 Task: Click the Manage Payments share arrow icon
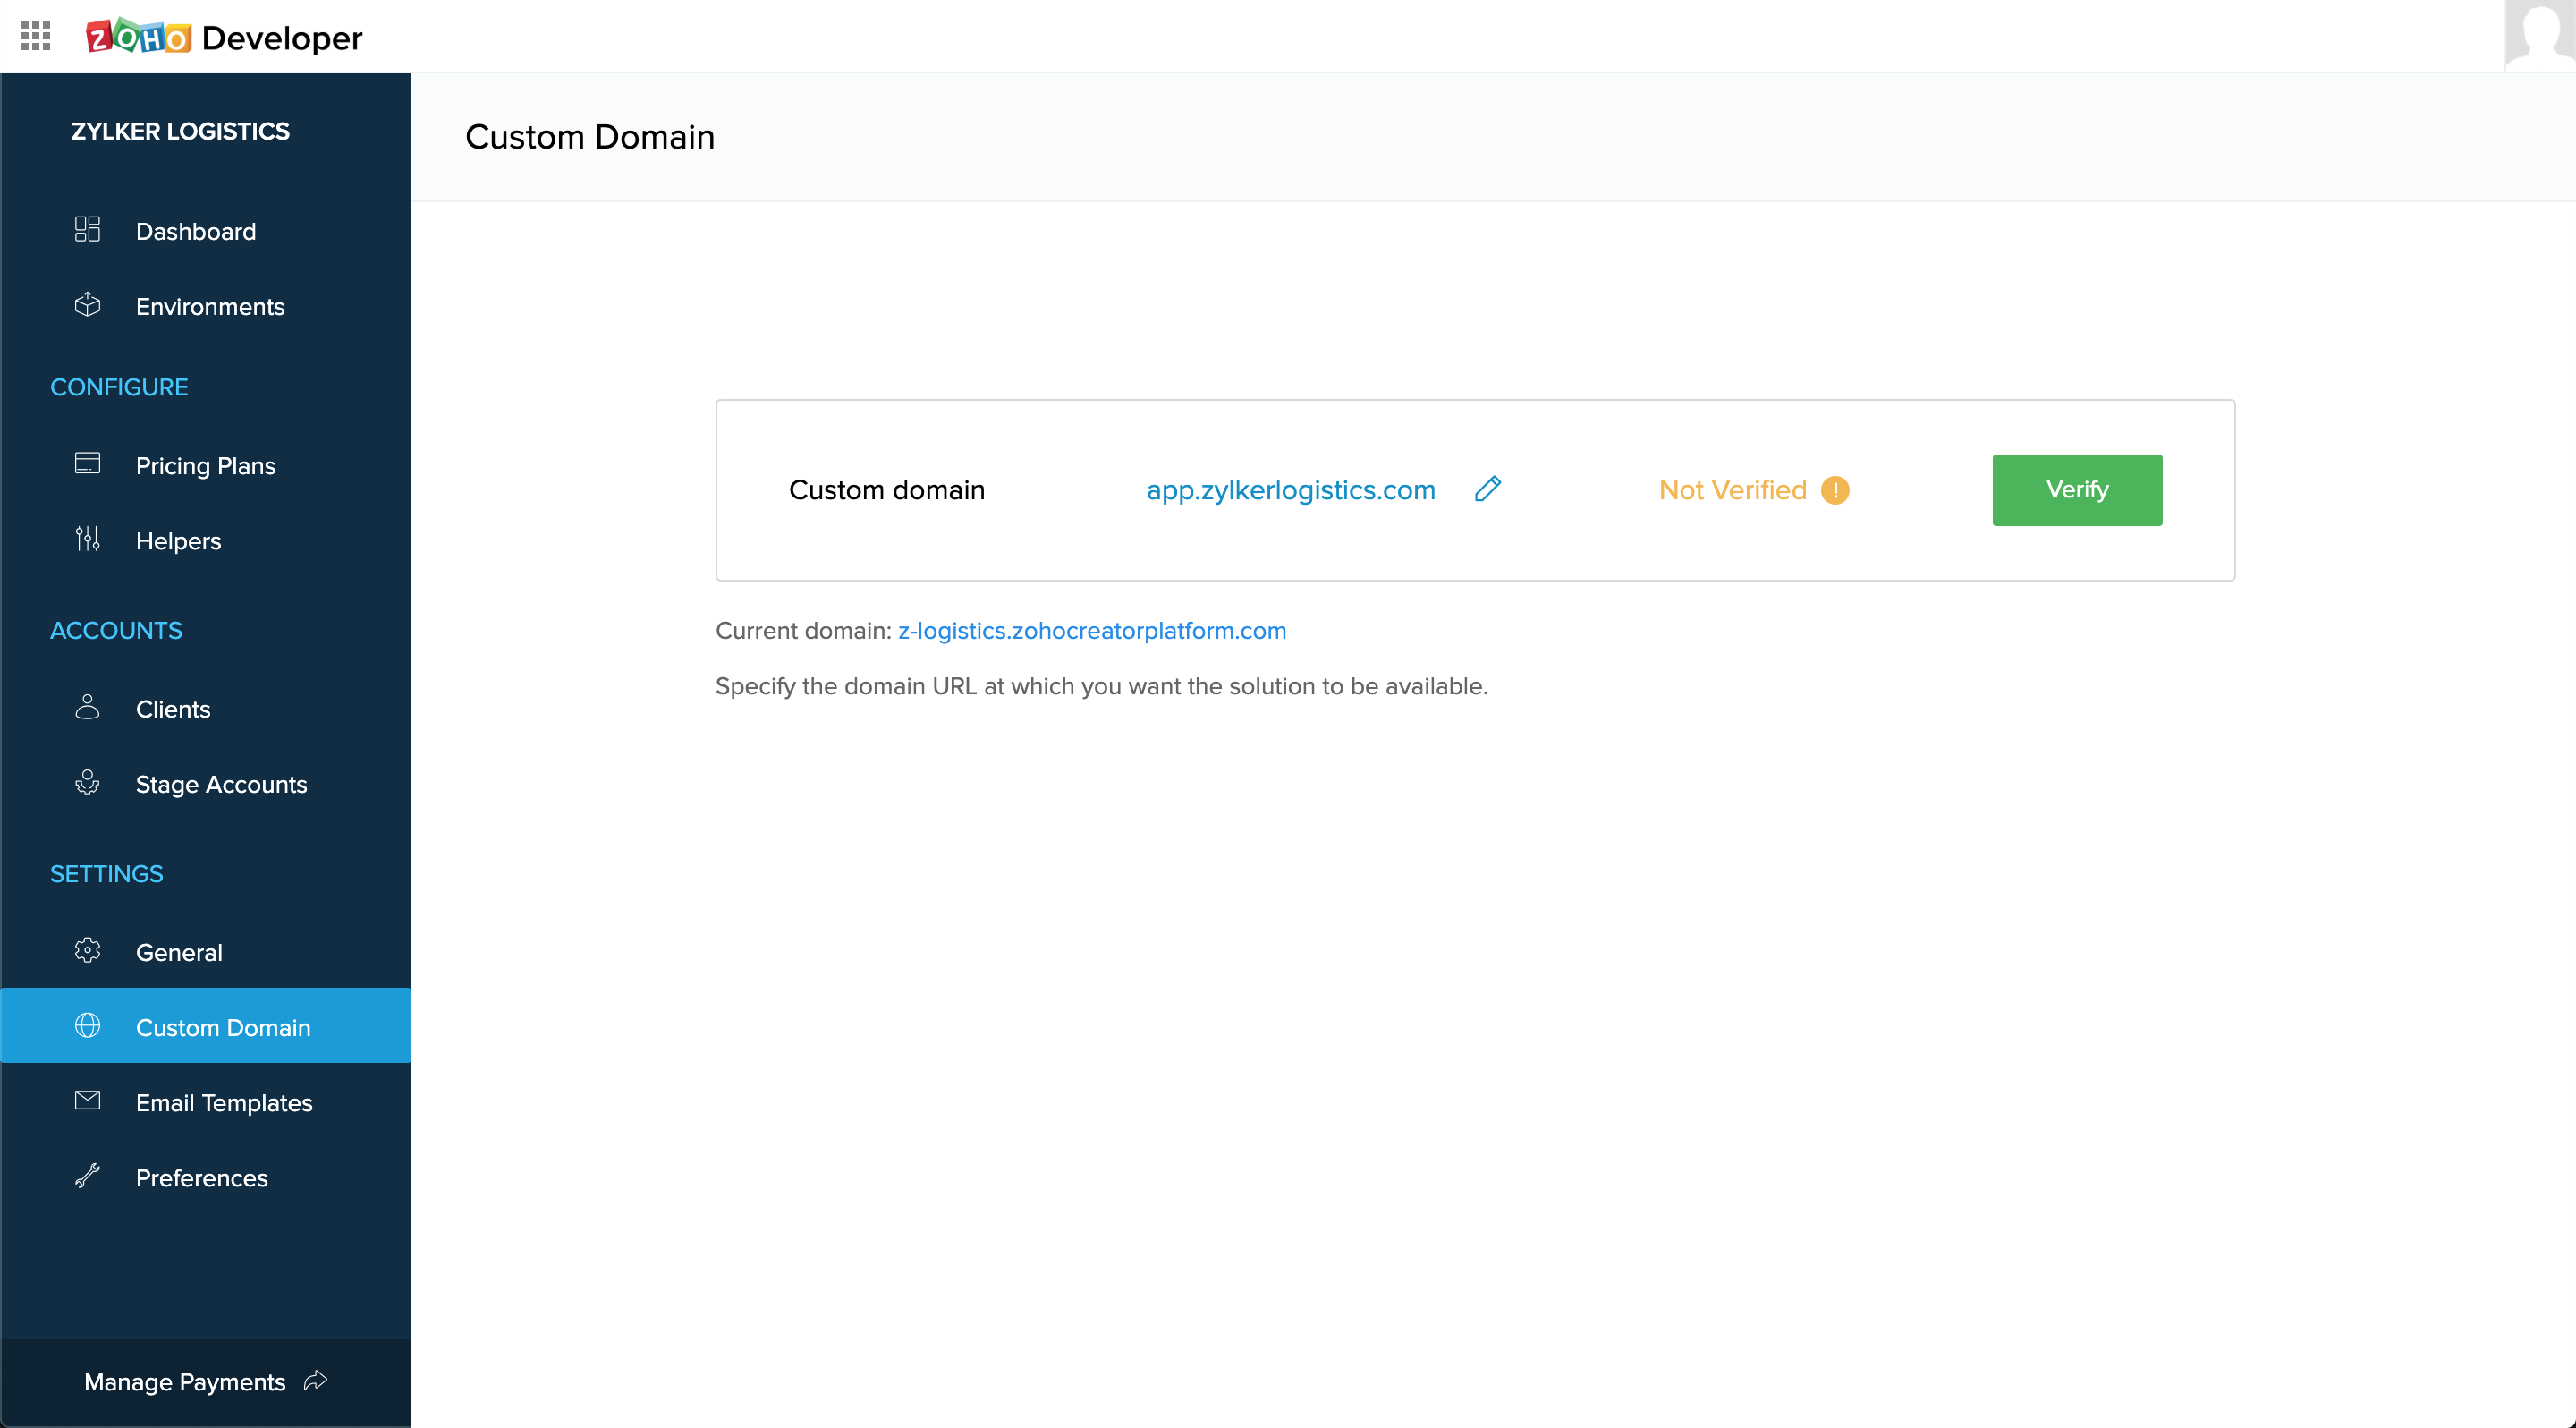point(316,1381)
